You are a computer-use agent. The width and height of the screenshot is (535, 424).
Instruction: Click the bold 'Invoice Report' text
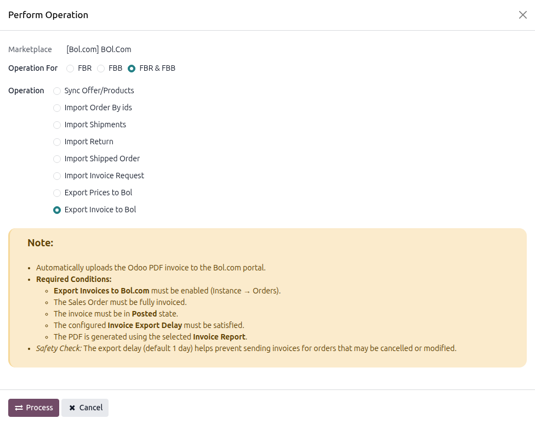point(219,337)
